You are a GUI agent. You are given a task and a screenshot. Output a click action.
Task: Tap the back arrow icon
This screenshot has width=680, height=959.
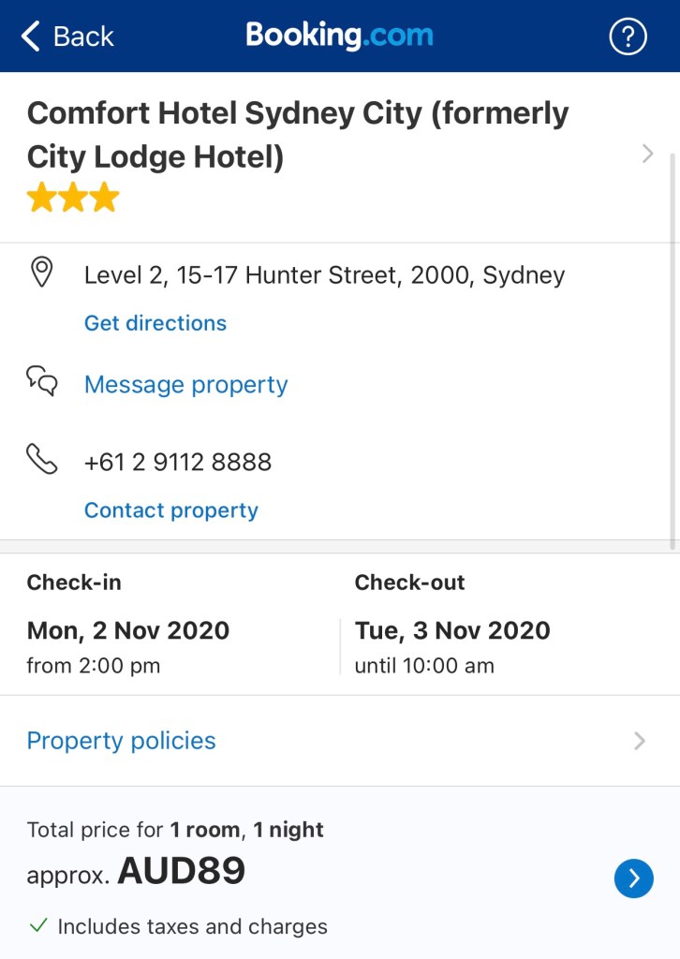point(31,37)
